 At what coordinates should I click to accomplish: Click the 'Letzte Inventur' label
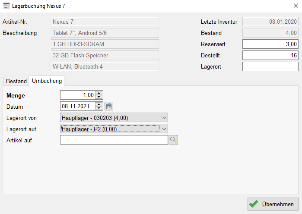(x=219, y=22)
